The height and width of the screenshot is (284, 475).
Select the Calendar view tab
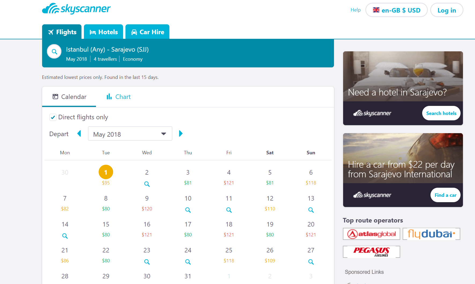tap(69, 97)
